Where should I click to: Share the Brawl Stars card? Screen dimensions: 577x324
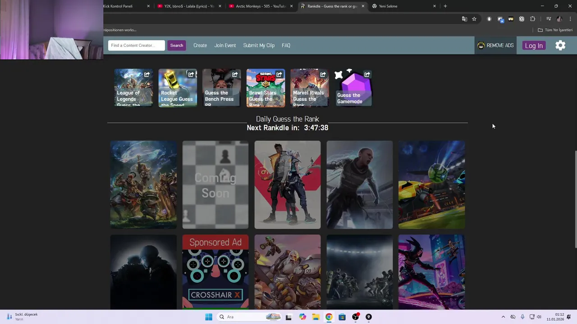[x=279, y=75]
